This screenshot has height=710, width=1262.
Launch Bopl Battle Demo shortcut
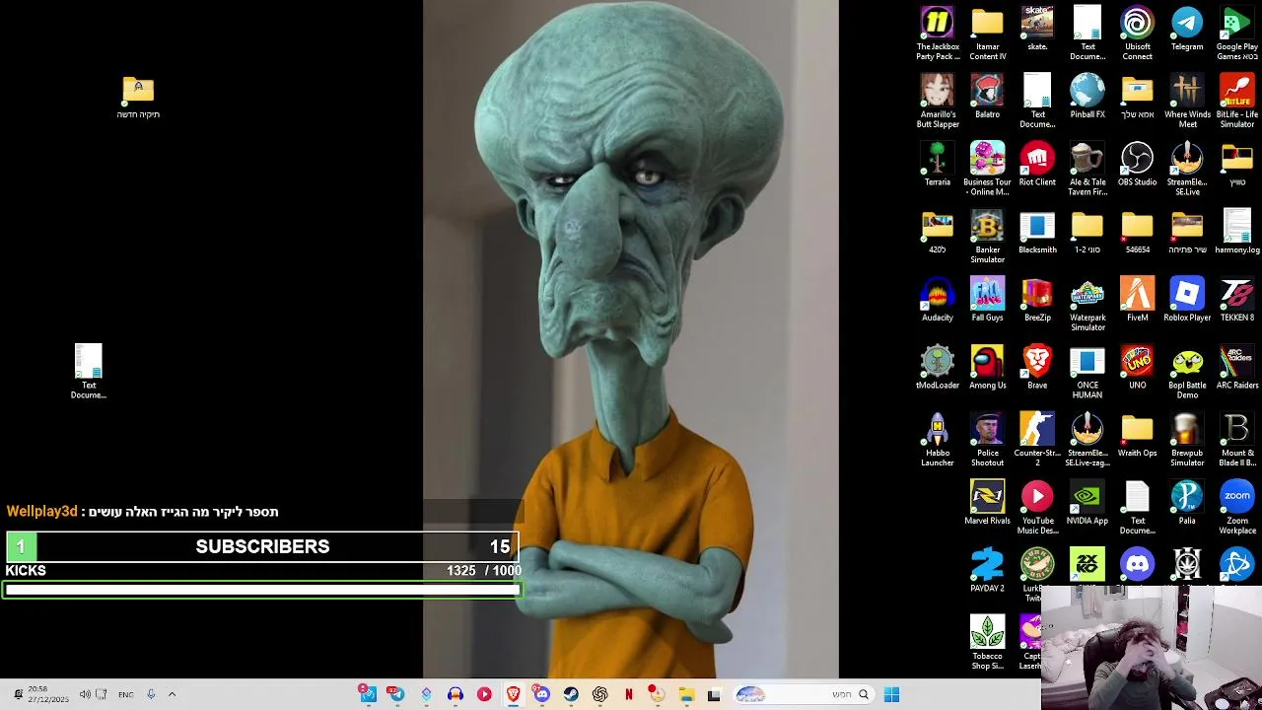tap(1187, 373)
